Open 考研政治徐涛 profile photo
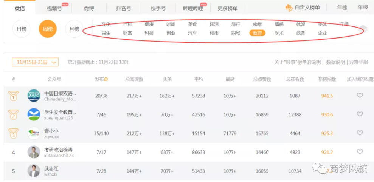374x182 pixels. 34,152
